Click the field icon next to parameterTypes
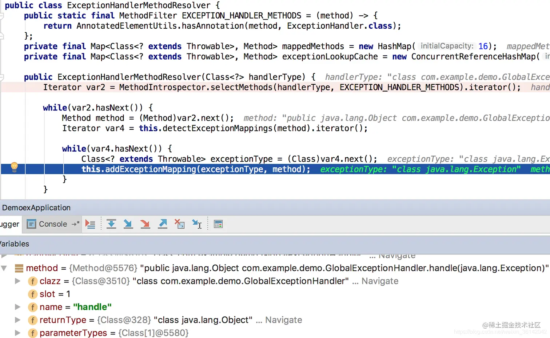550x338 pixels. pos(33,333)
